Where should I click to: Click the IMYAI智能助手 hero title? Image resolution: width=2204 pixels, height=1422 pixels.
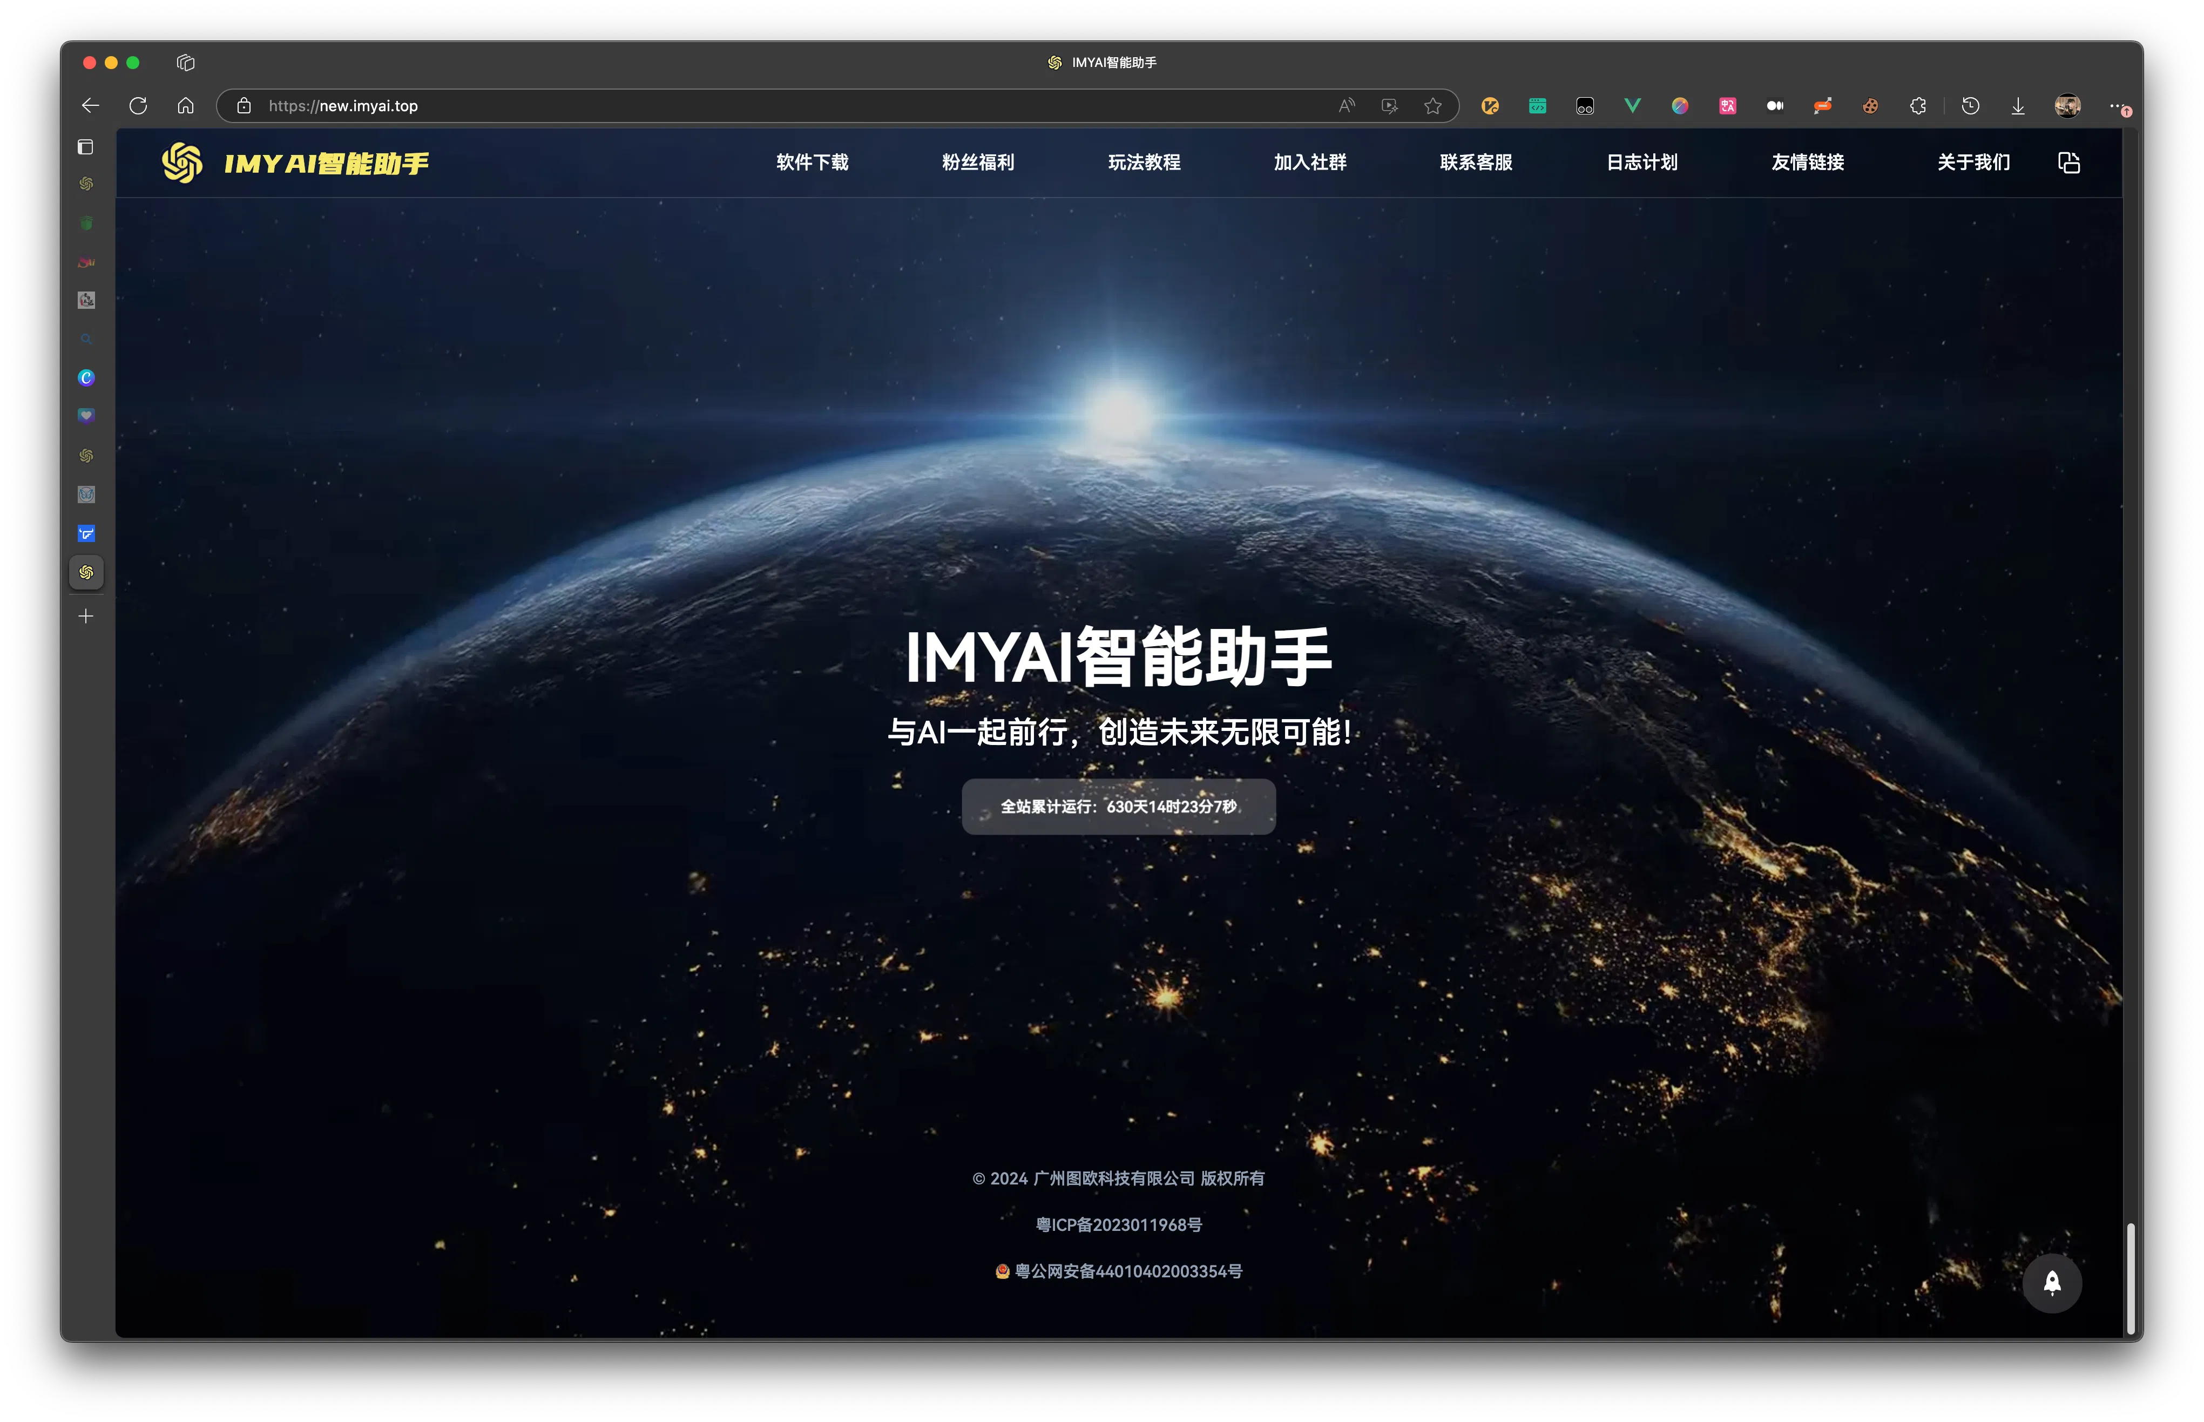tap(1118, 656)
